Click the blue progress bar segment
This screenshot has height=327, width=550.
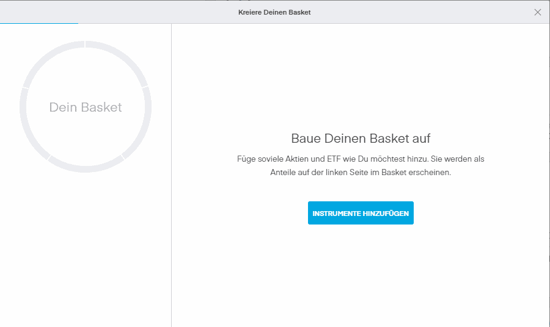(39, 23)
